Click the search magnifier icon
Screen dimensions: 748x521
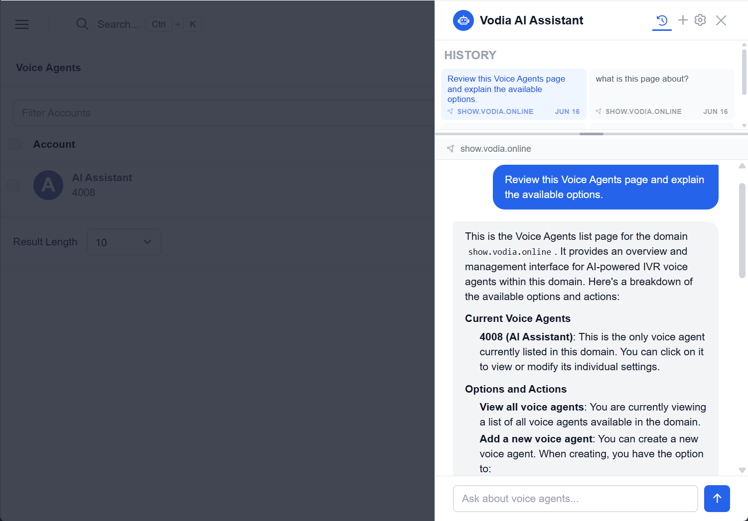point(82,24)
